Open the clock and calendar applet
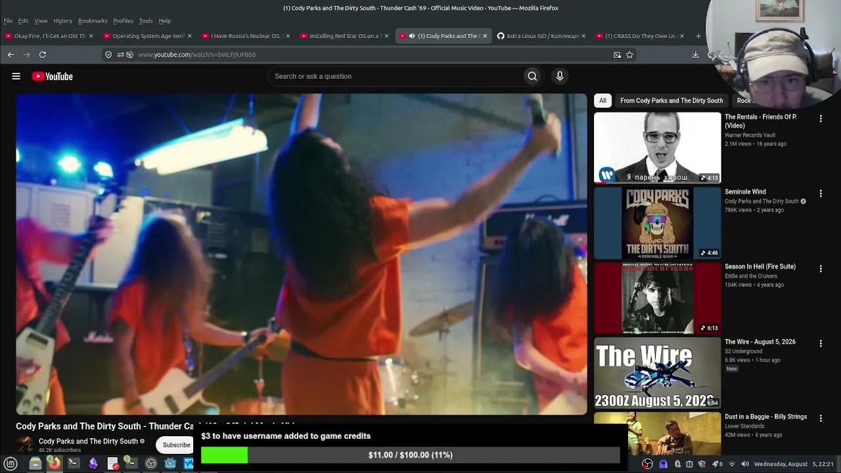The height and width of the screenshot is (473, 841). click(x=794, y=464)
